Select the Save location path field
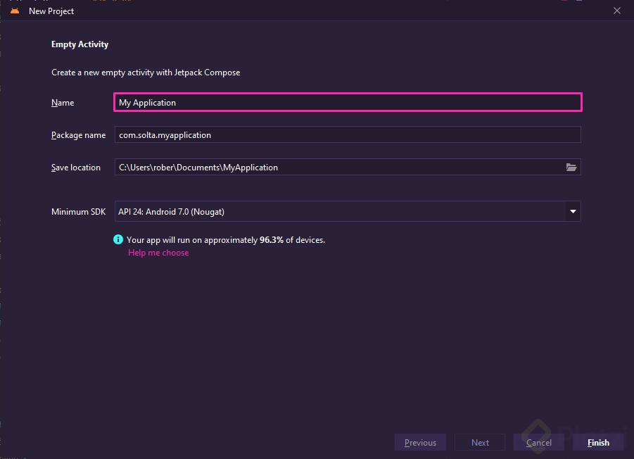Screen dimensions: 634x459 click(x=338, y=168)
